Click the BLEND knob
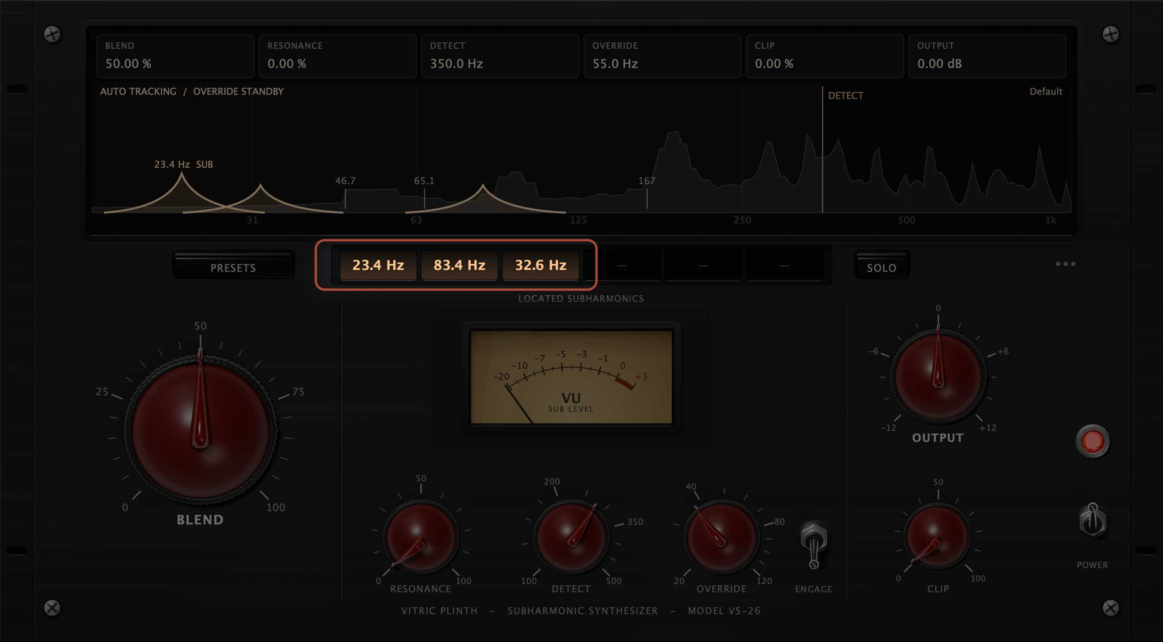The image size is (1163, 642). pyautogui.click(x=200, y=430)
